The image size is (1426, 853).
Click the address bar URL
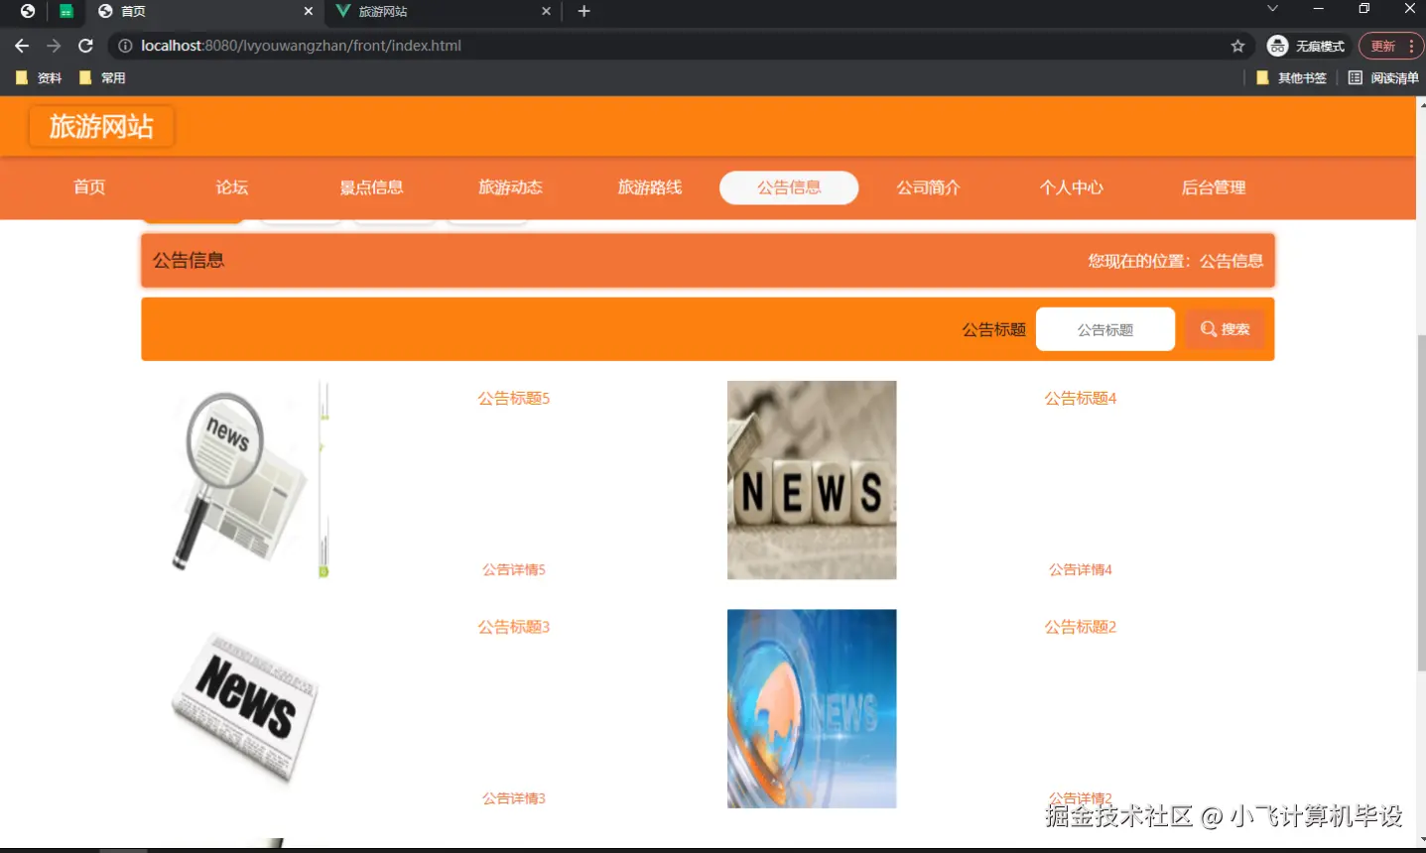301,46
